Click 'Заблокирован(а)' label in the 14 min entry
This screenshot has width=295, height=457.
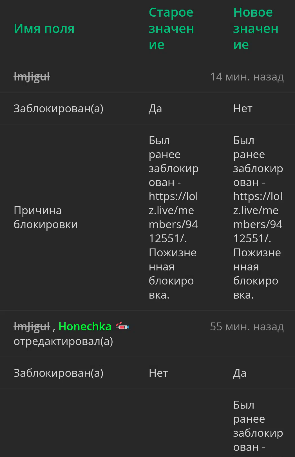[59, 109]
